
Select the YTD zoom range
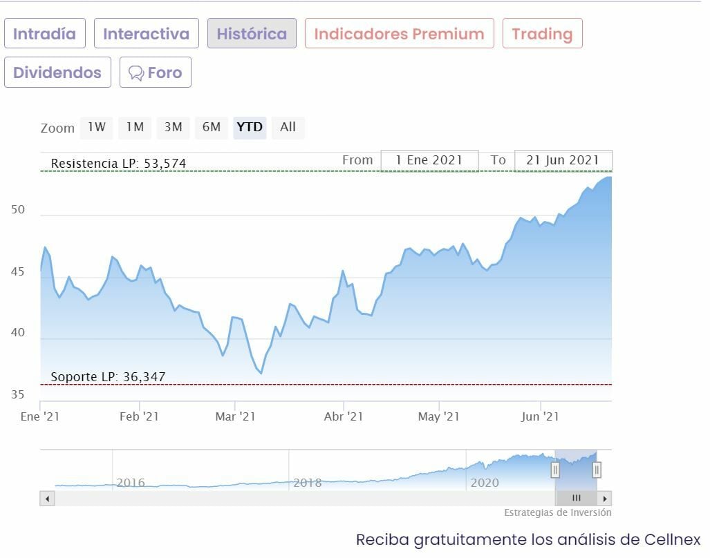point(250,127)
